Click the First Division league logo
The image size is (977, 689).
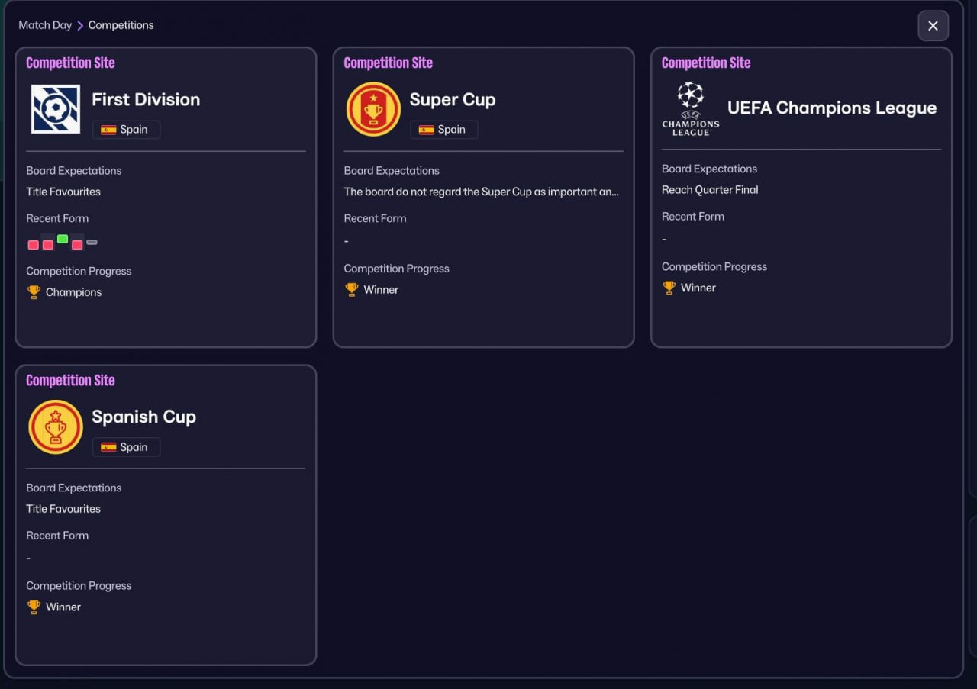pos(56,109)
